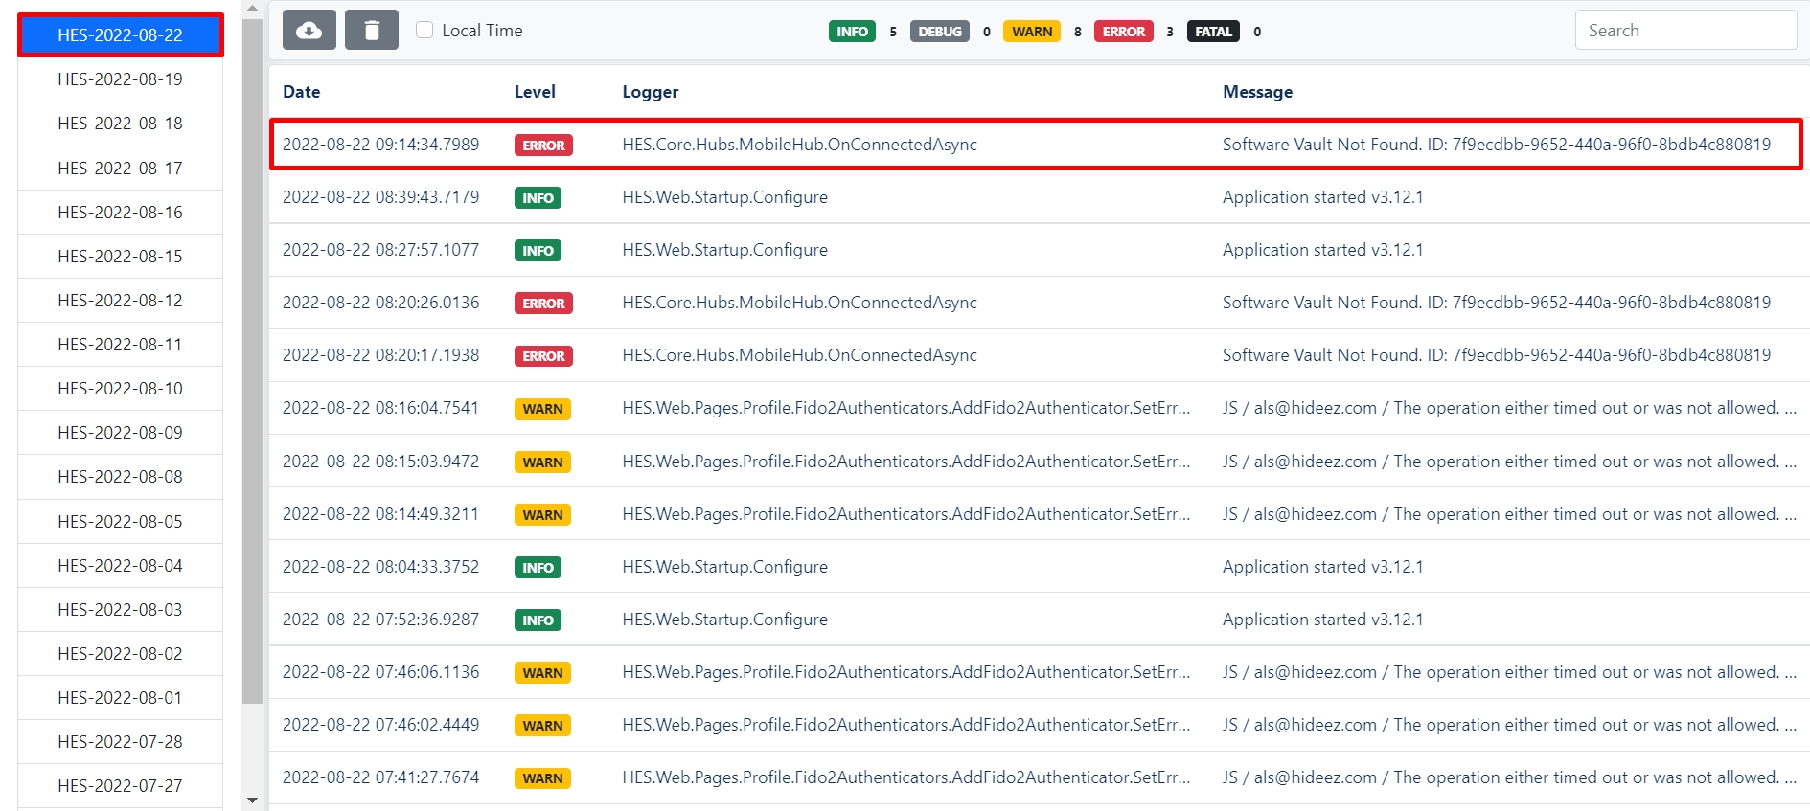The image size is (1810, 811).
Task: Filter by the INFO level badge
Action: pos(852,32)
